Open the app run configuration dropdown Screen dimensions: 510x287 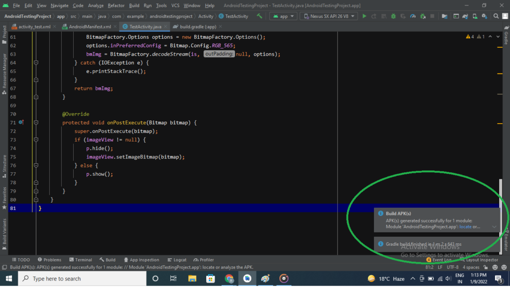(283, 16)
